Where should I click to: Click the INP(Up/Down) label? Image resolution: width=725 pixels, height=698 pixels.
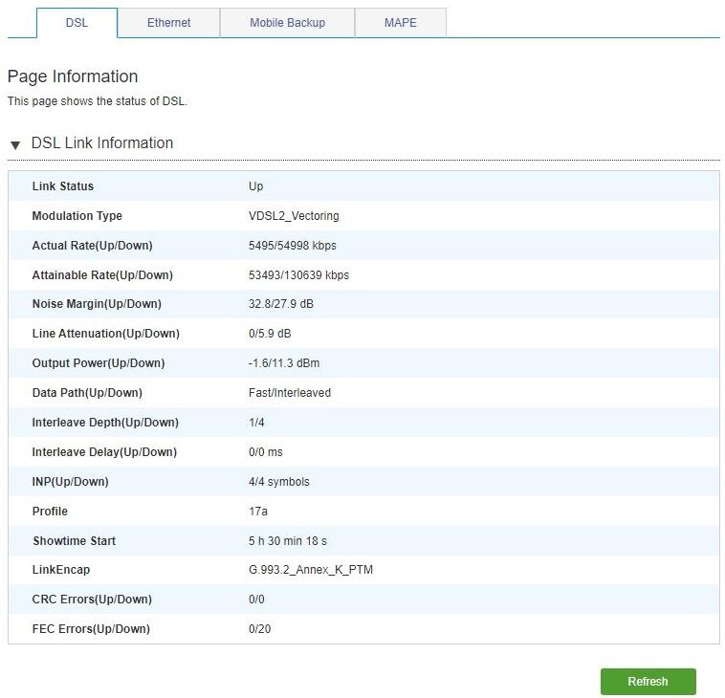(70, 482)
